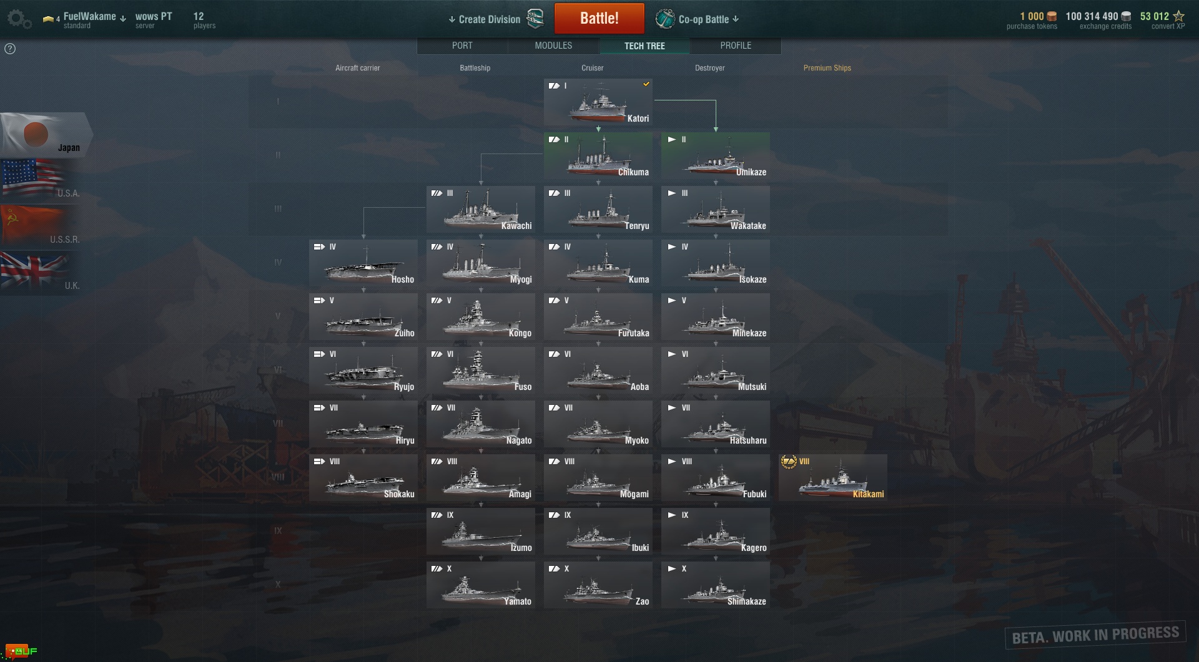
Task: Select the Yamato battleship thumbnail
Action: 481,585
